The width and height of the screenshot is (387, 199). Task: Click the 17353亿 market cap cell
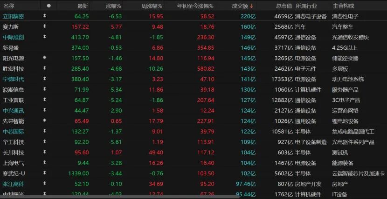282,79
